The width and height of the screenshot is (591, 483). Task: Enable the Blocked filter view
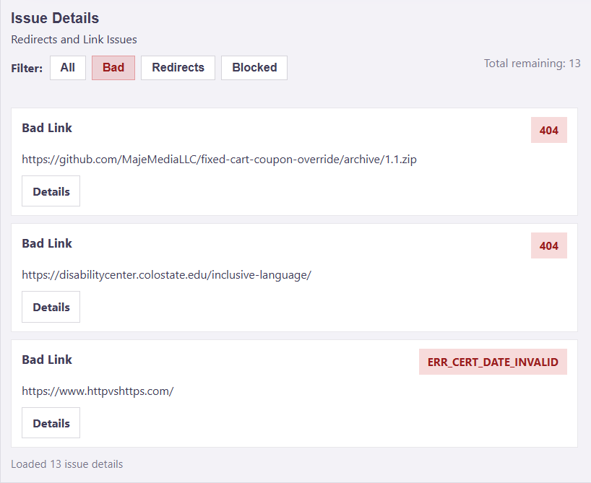coord(254,67)
